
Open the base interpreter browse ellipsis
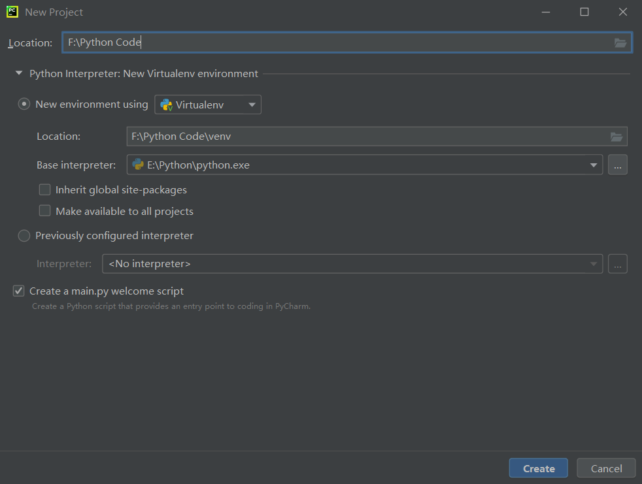pos(617,165)
